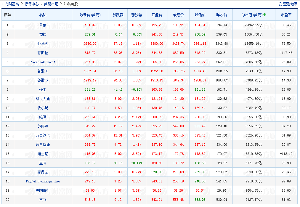Open stock 美国银行

point(43,190)
